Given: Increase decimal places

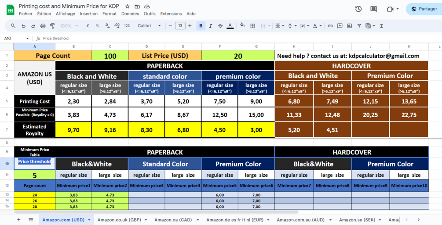Looking at the screenshot, I should [117, 25].
